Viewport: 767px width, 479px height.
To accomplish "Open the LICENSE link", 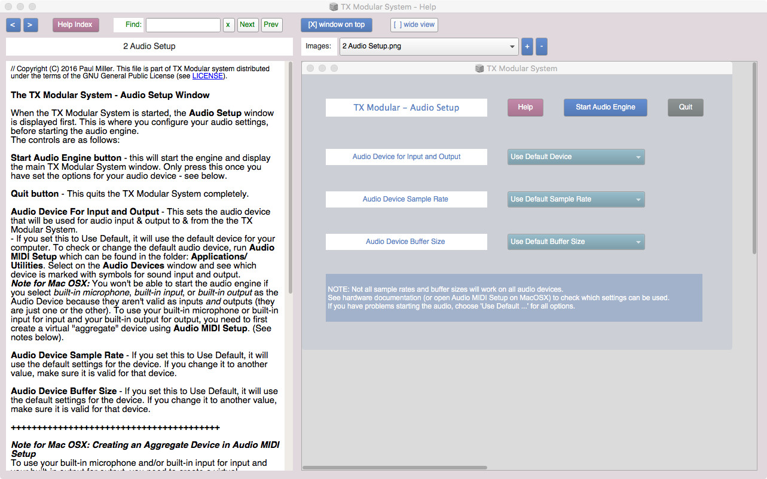I will pyautogui.click(x=207, y=76).
